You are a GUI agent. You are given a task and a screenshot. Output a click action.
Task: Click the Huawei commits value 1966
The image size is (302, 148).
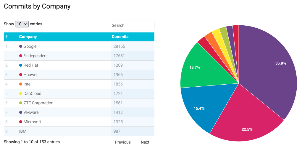118,75
